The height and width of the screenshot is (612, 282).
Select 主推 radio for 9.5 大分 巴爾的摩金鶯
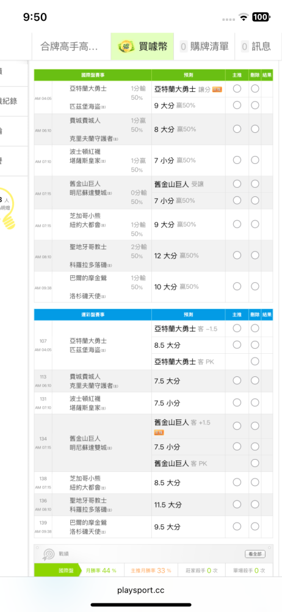(237, 526)
